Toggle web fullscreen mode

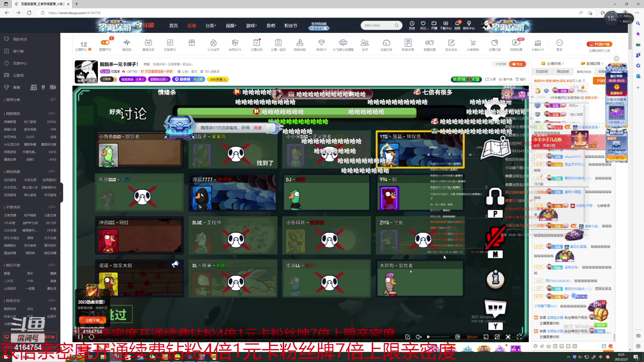click(x=508, y=337)
